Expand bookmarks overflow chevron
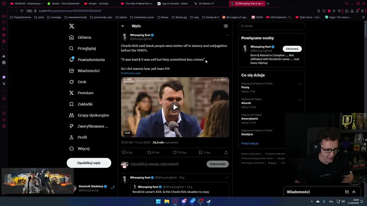This screenshot has width=367, height=206. 363,17
